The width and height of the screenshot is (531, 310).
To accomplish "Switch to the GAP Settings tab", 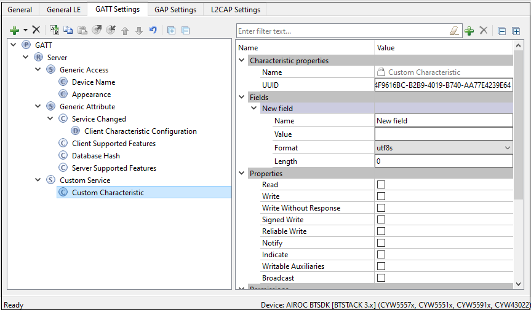I will coord(175,10).
